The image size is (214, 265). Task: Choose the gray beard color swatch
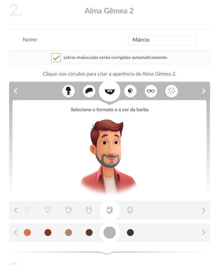click(x=110, y=233)
